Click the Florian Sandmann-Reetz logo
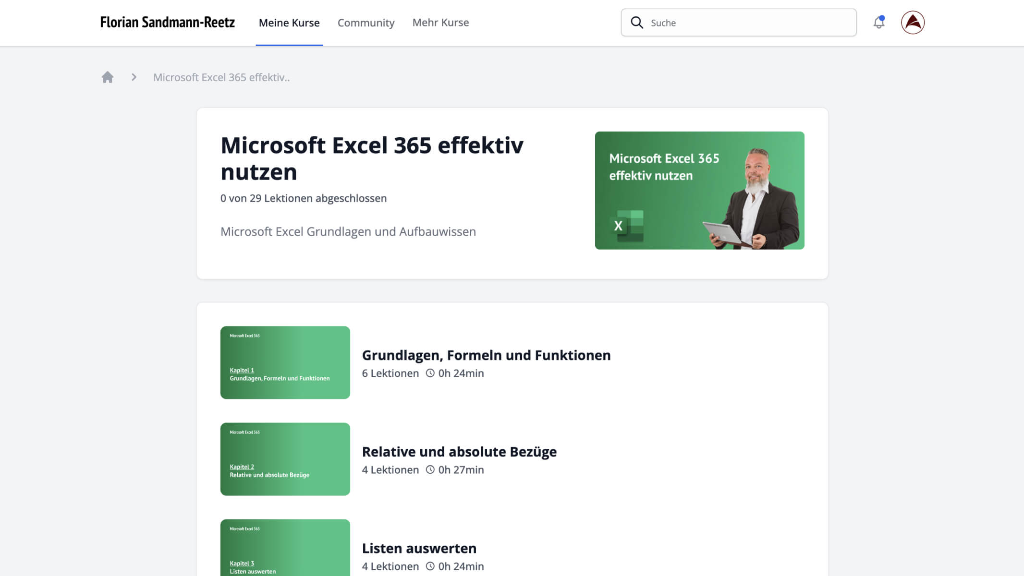 coord(167,23)
